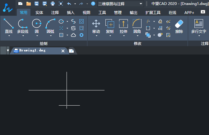Switch to the 工具 ribbon tab

(x=102, y=13)
